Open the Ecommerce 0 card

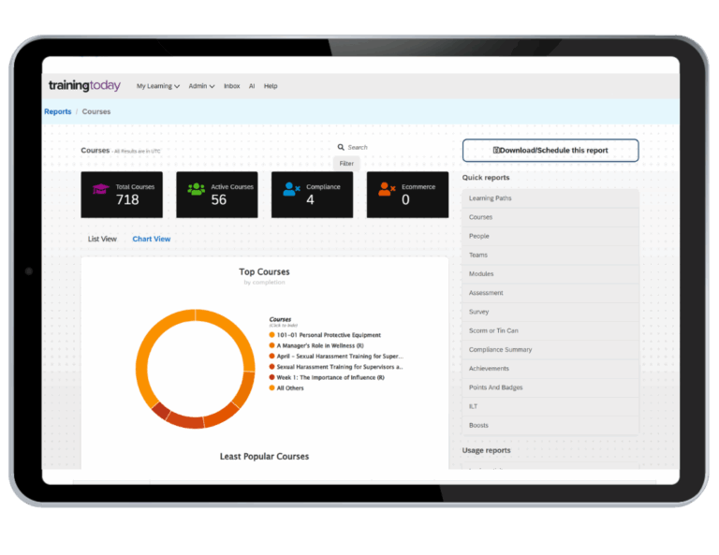click(x=407, y=195)
